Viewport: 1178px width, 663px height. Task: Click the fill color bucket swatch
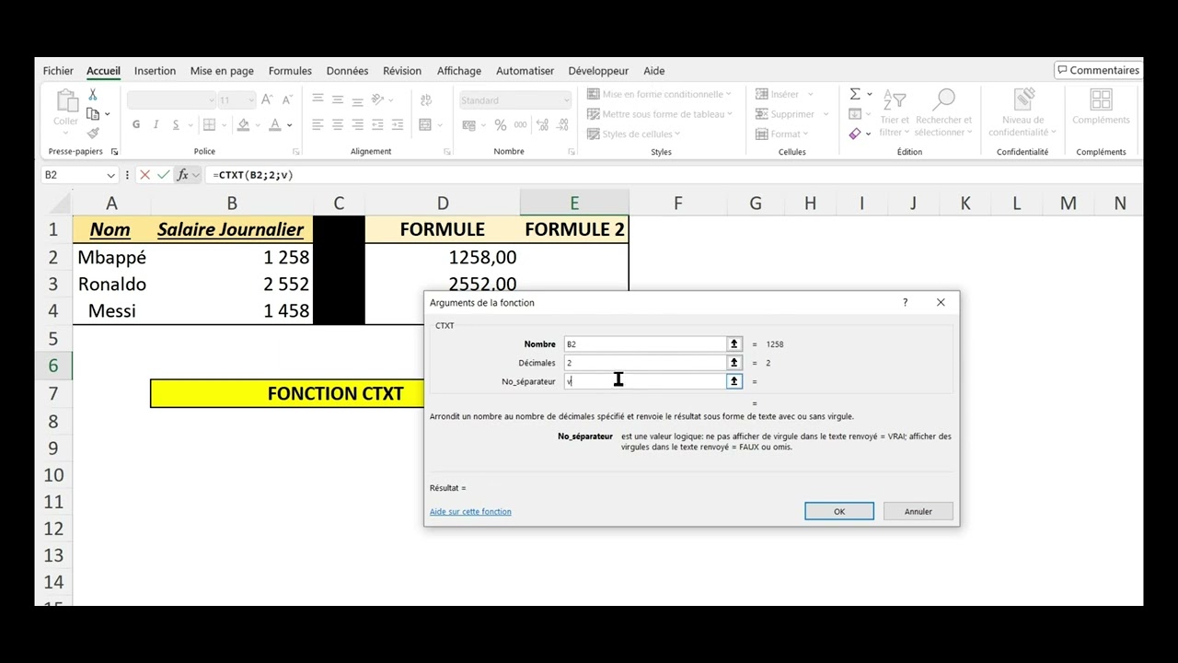(243, 124)
